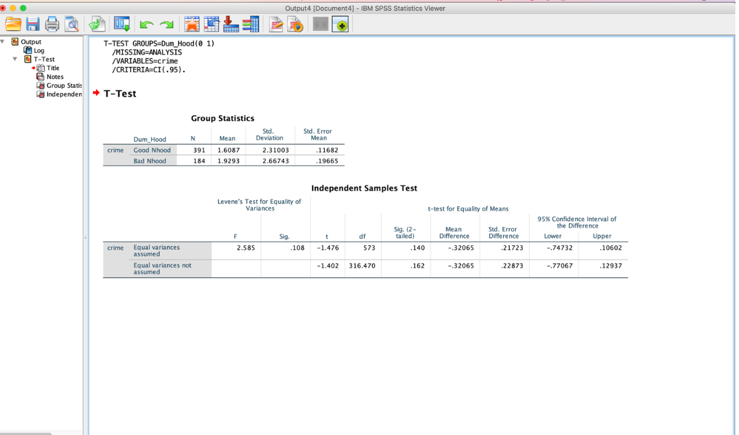Run script with the orange play page icon
The width and height of the screenshot is (739, 435).
[295, 24]
